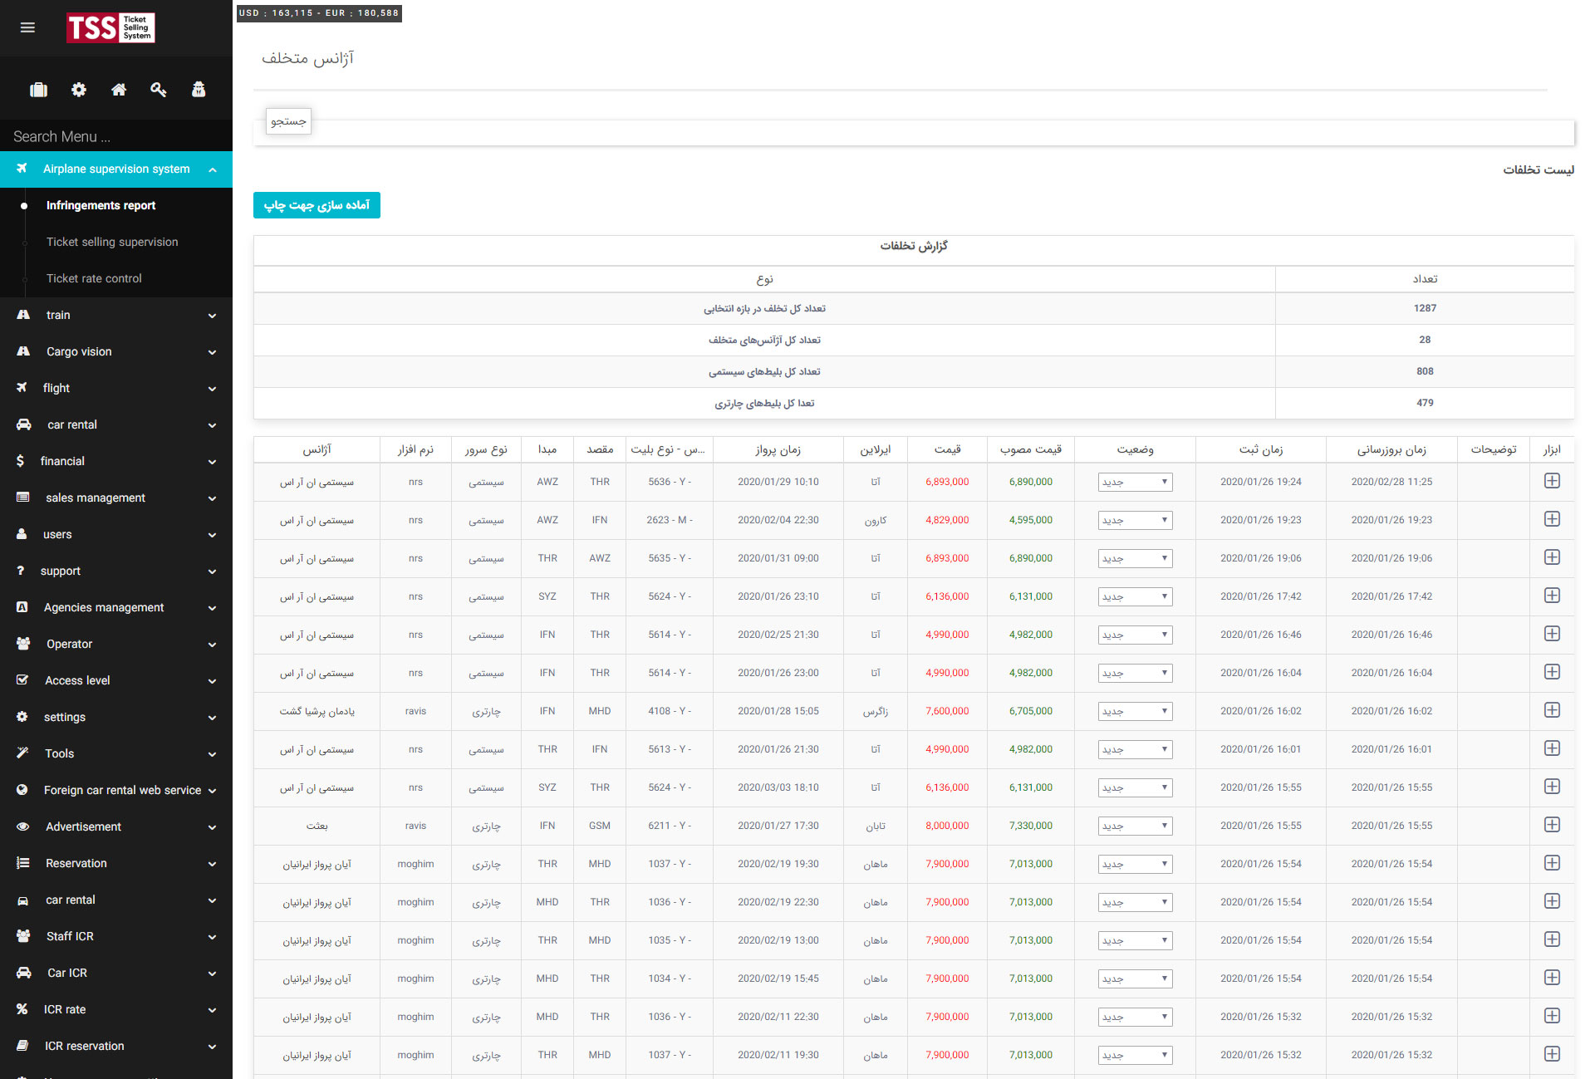This screenshot has height=1079, width=1595.
Task: Open status dropdown for flight 2623 row
Action: [1134, 520]
